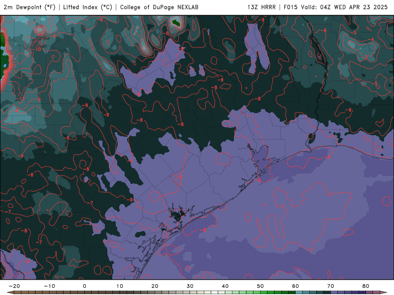Click the 50 label on the color scale
394x295 pixels.
click(x=261, y=286)
